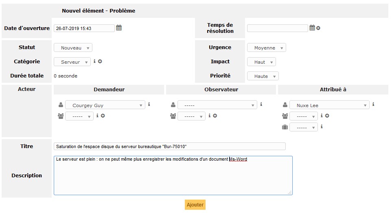Click the Demandeur column header
Viewport: 392px width, 213px height.
[x=109, y=89]
